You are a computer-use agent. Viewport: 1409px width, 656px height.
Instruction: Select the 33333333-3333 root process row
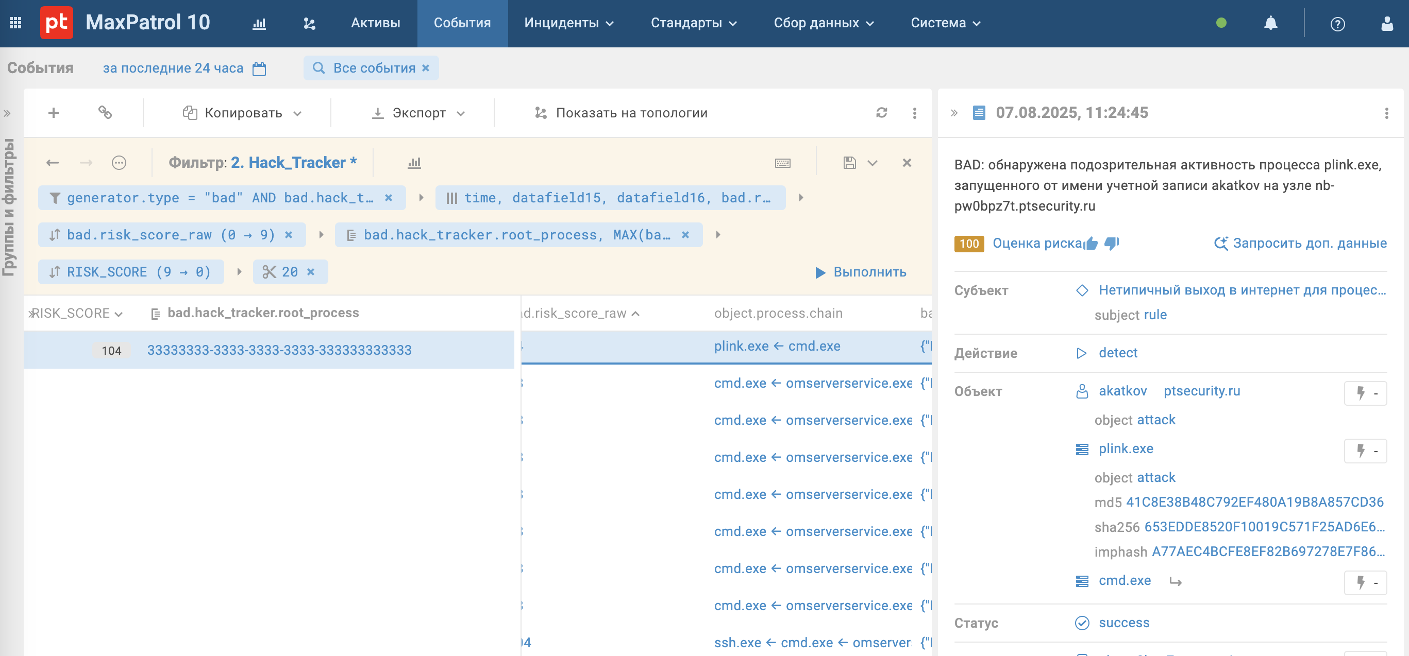click(269, 351)
